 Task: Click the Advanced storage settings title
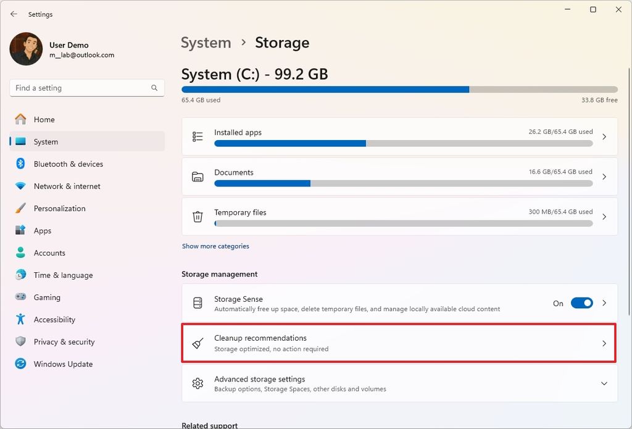point(260,379)
